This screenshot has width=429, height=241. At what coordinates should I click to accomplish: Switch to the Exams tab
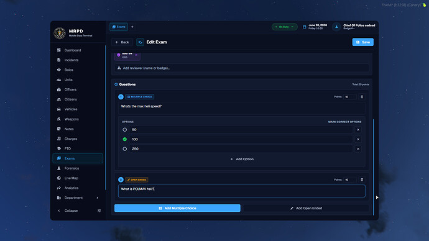[119, 27]
